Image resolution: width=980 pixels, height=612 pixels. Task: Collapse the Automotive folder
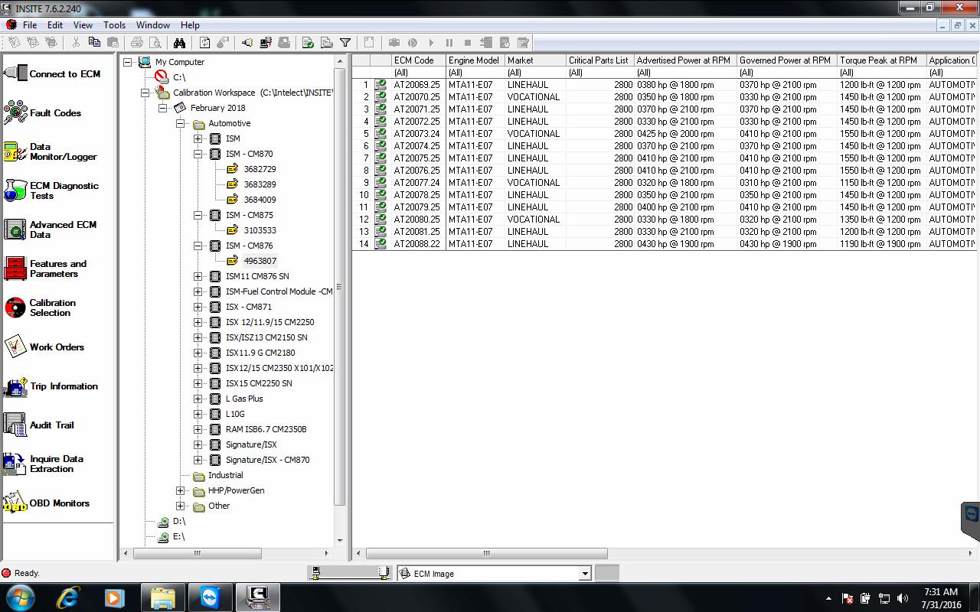pos(180,123)
